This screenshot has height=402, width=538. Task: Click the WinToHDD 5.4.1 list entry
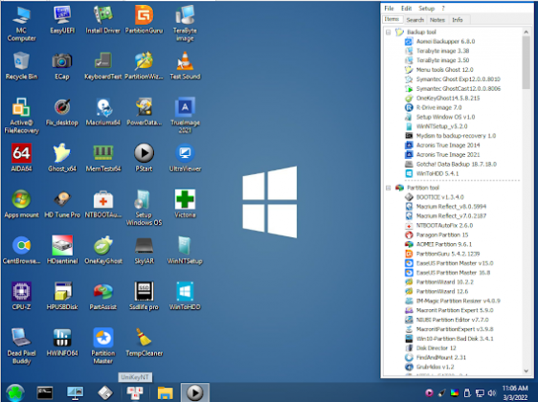(437, 173)
